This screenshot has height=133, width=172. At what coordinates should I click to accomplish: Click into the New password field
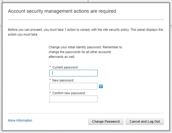tap(73, 86)
